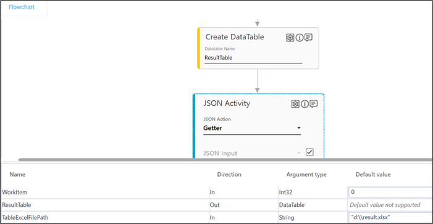
Task: Change the Int32 argument type
Action: point(313,193)
